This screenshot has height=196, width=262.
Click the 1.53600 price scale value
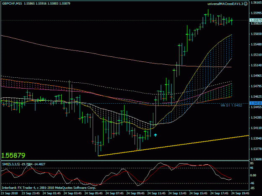point(256,159)
